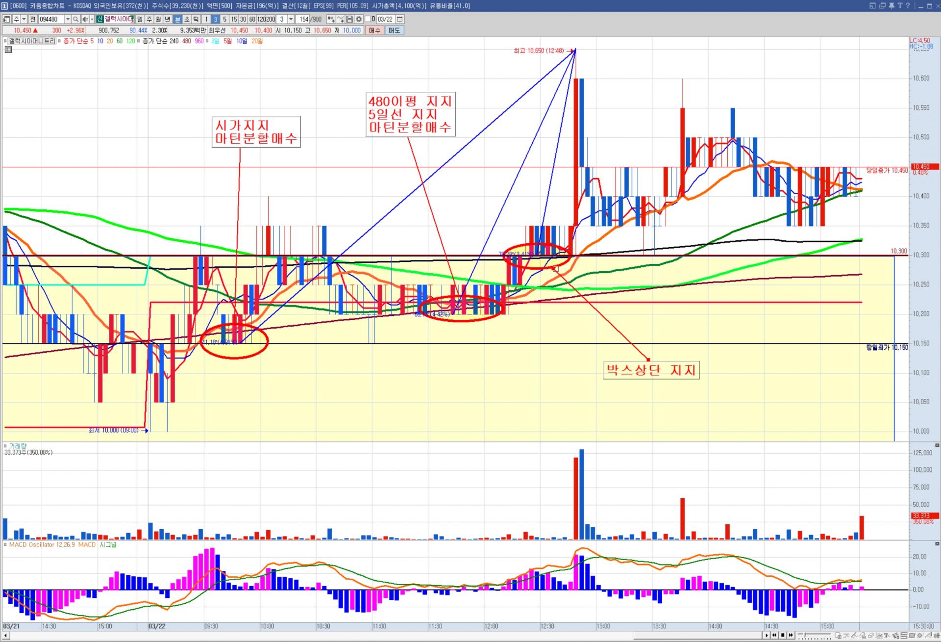Click the replay fast-forward button
The height and width of the screenshot is (642, 941).
(x=791, y=635)
